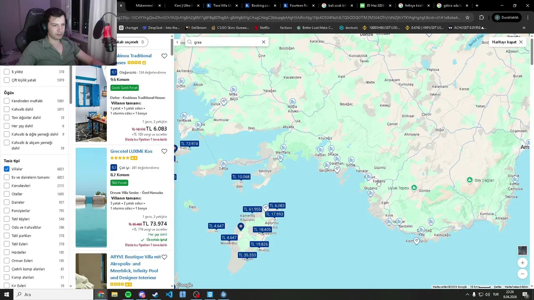The image size is (534, 300).
Task: Save ARYVE Boutique Villa with heart icon
Action: point(164,257)
